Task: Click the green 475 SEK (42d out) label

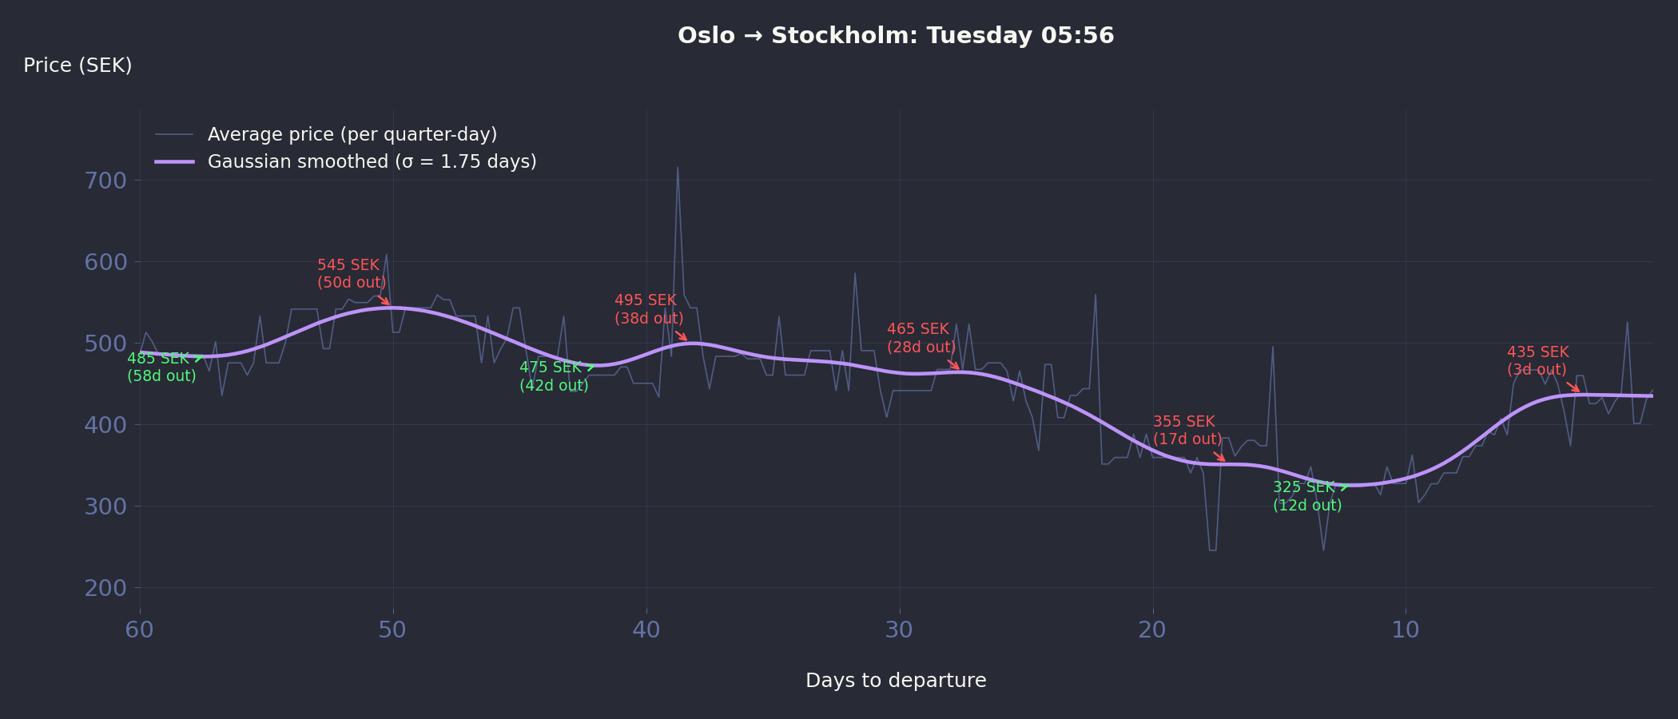Action: (553, 376)
